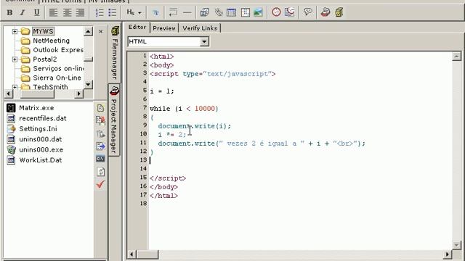Click the dotted grid frame icon
The height and width of the screenshot is (261, 465).
246,13
